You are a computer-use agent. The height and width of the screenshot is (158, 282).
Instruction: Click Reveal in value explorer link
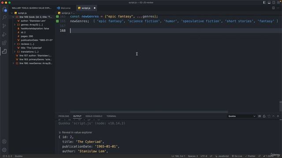coord(77,133)
